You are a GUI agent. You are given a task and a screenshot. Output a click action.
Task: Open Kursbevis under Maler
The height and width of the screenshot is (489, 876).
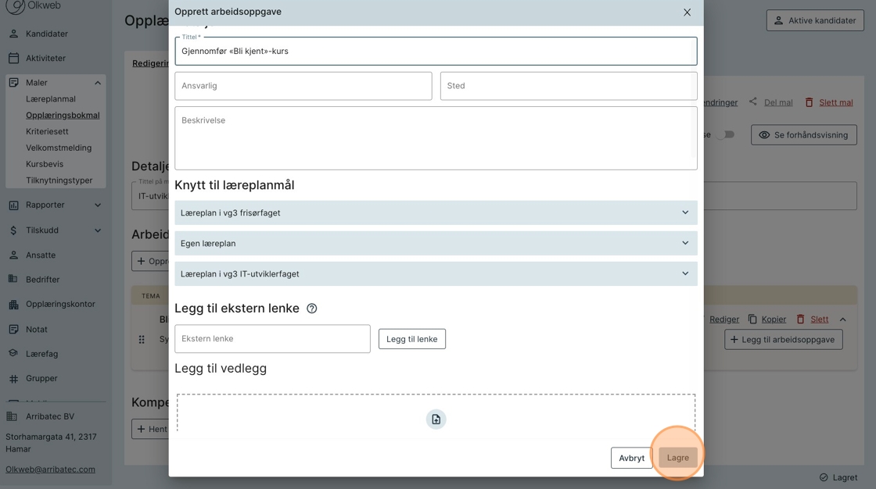tap(45, 164)
